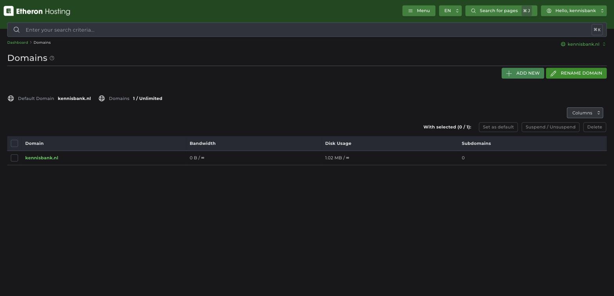
Task: Click the 1 / Unlimited domains value
Action: (148, 98)
